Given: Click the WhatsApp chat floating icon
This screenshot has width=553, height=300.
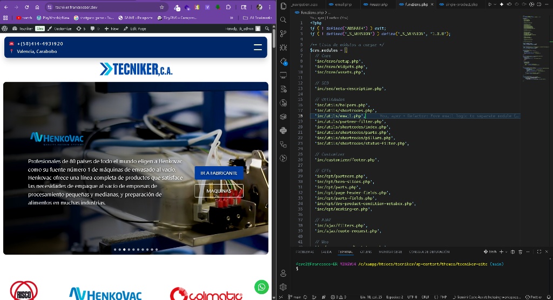Looking at the screenshot, I should [261, 287].
